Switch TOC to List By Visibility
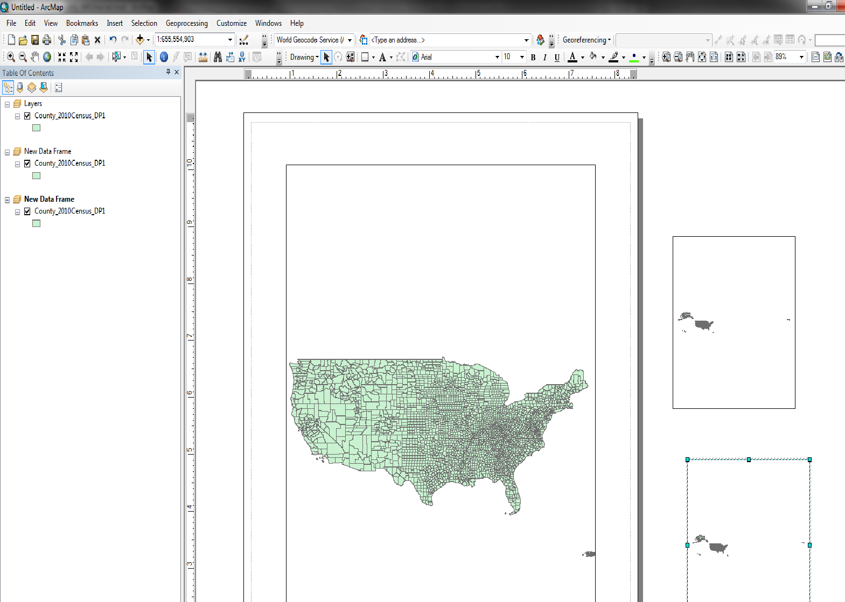The height and width of the screenshot is (602, 845). pyautogui.click(x=32, y=88)
